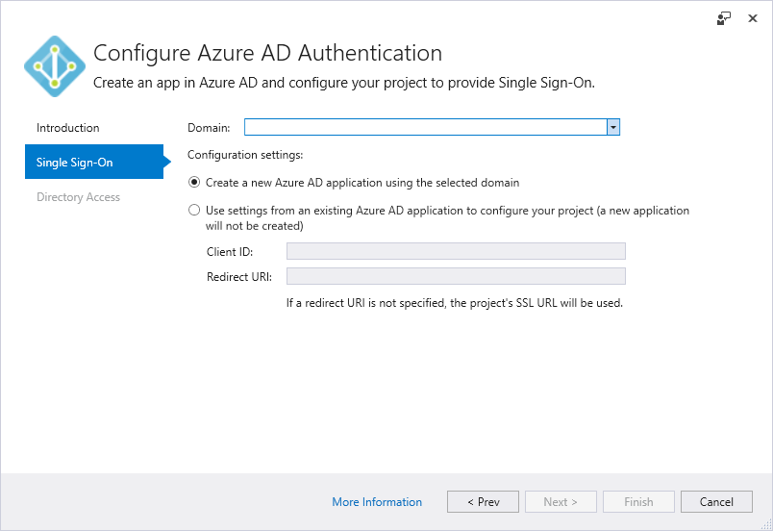The height and width of the screenshot is (531, 773).
Task: Click the Next button
Action: click(x=561, y=502)
